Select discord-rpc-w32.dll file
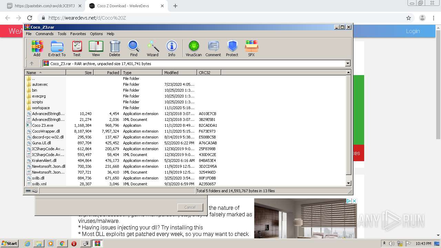The height and width of the screenshot is (248, 441). (48, 137)
